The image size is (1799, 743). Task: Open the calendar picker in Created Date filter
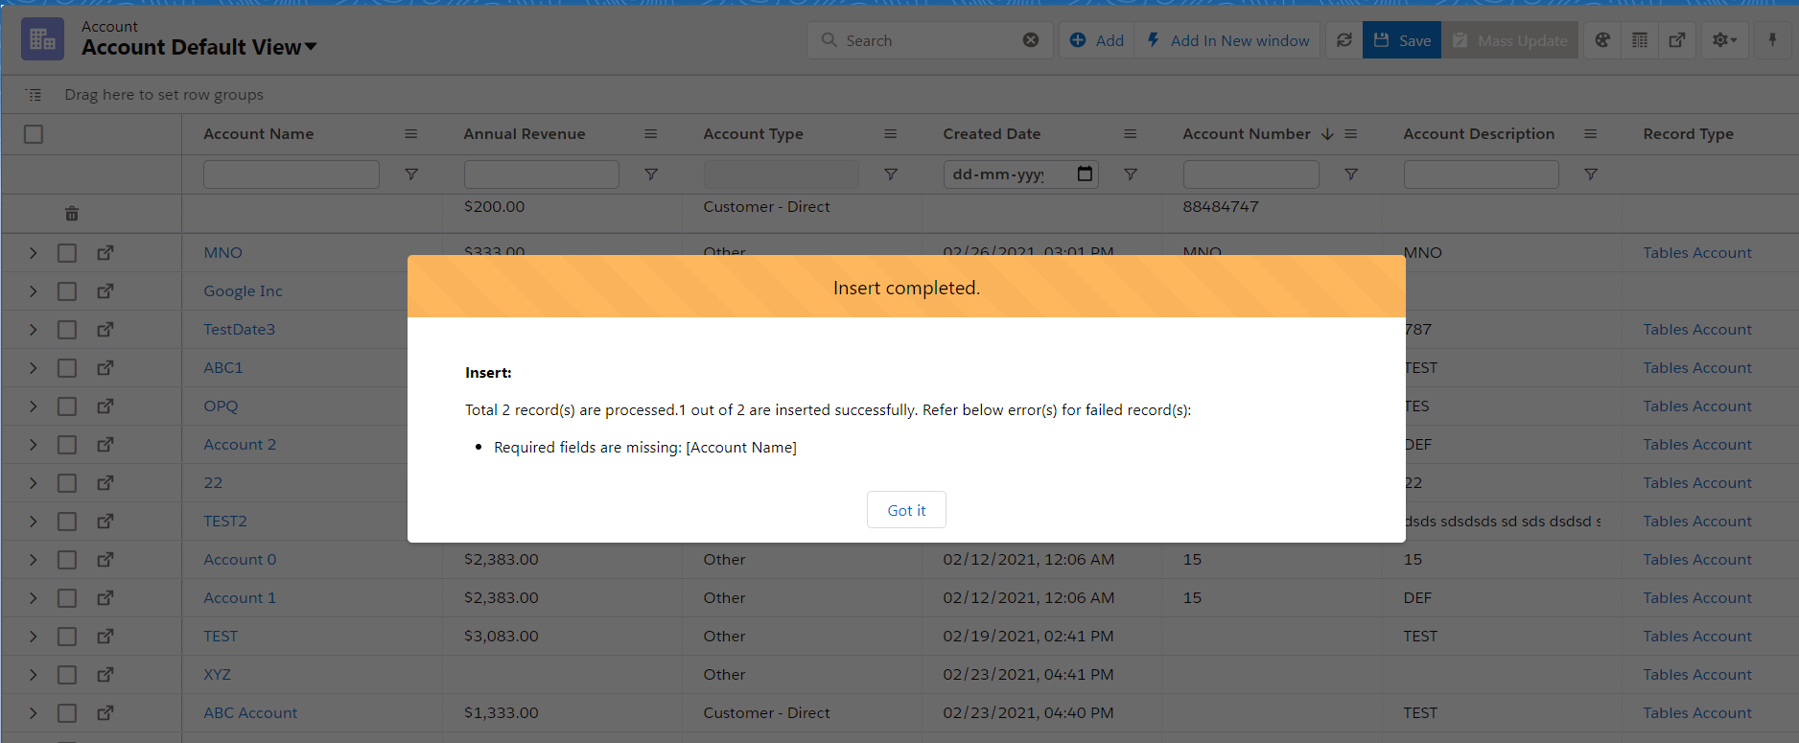[1085, 174]
